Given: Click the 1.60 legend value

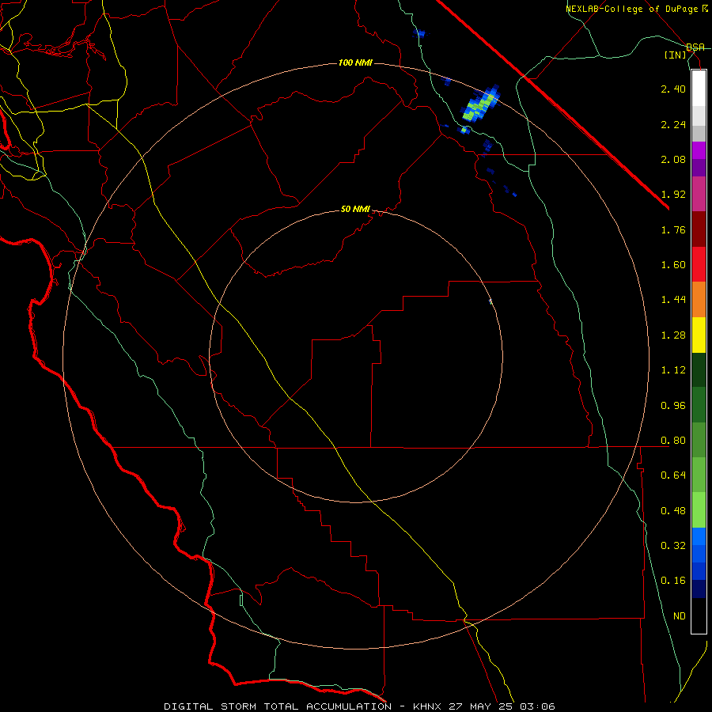Looking at the screenshot, I should pos(673,265).
